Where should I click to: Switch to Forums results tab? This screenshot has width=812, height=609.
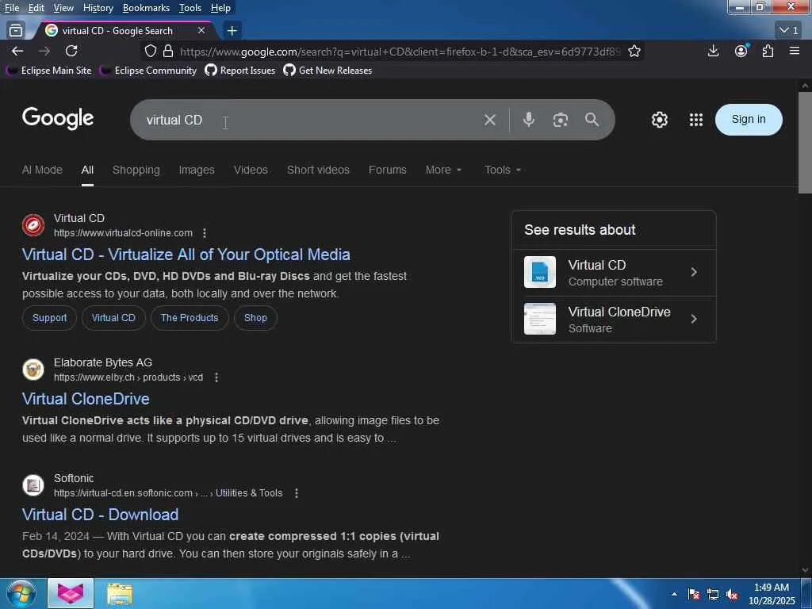tap(387, 170)
